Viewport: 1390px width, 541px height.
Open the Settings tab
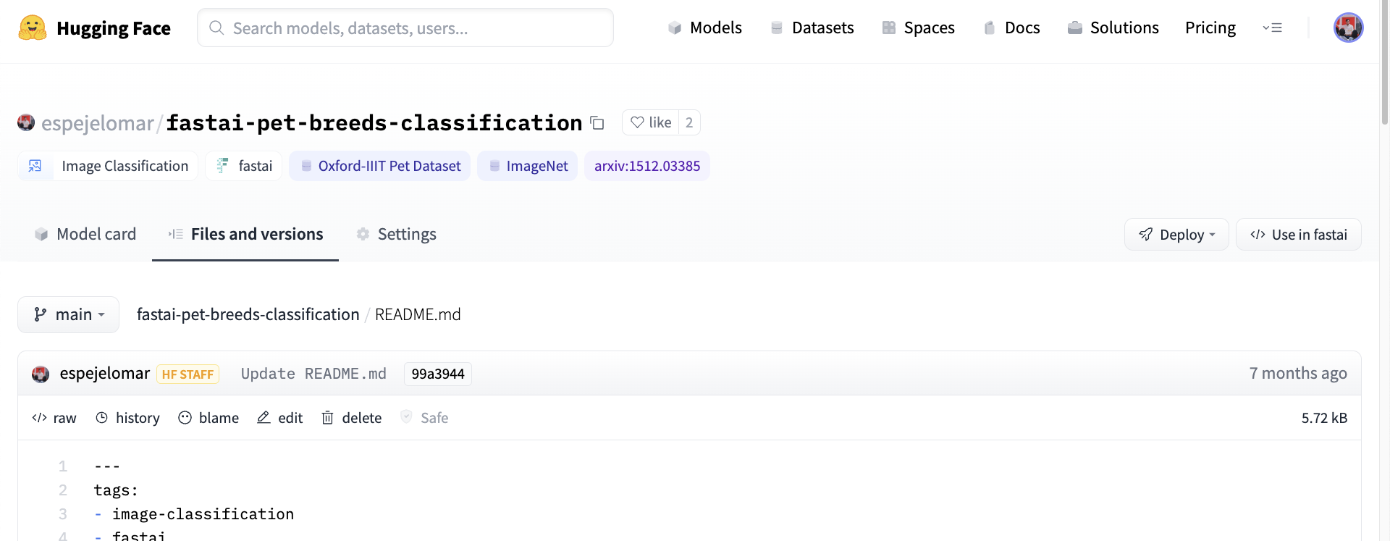click(x=396, y=234)
